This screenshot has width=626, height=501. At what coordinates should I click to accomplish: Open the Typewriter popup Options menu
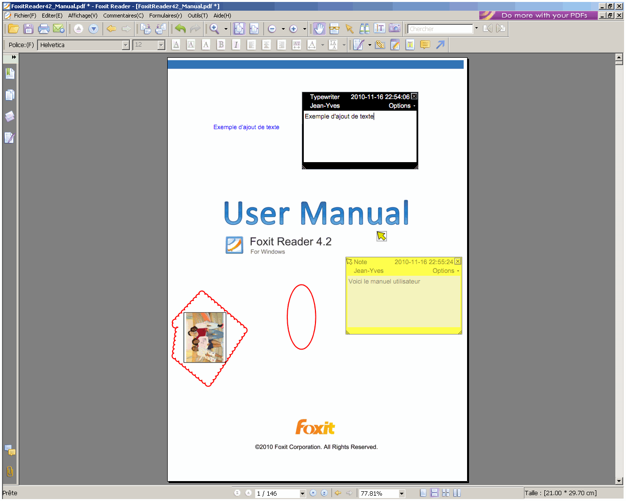point(402,106)
